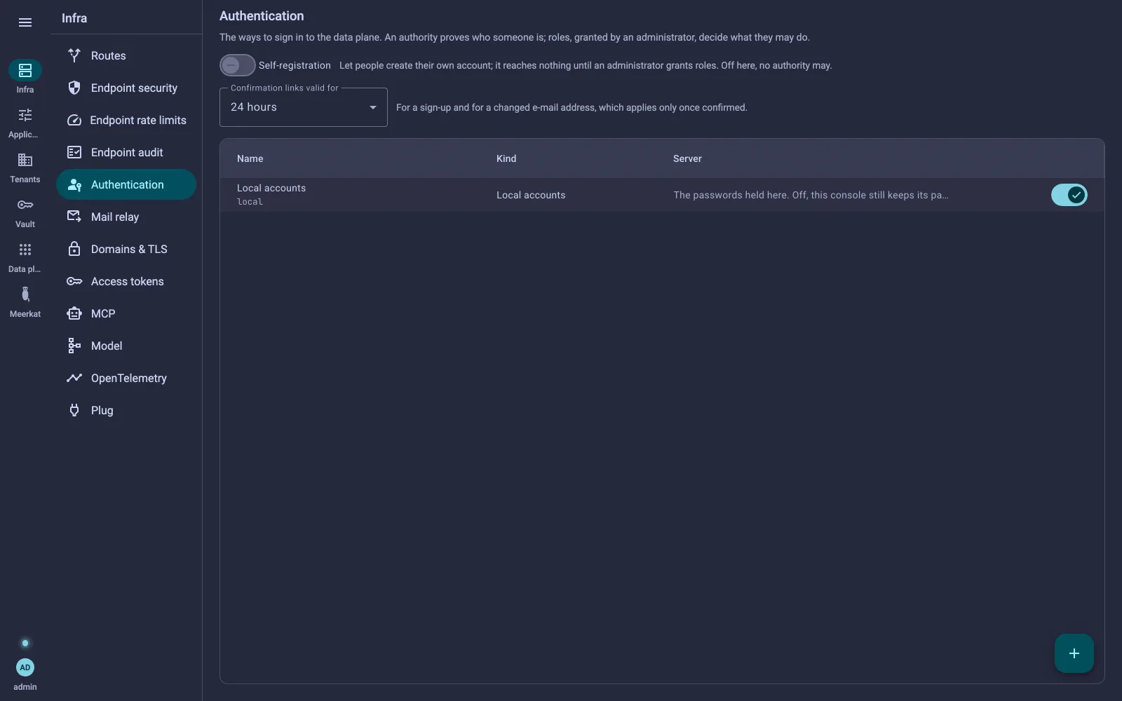The width and height of the screenshot is (1122, 701).
Task: Click the Mail relay envelope icon
Action: coord(74,217)
